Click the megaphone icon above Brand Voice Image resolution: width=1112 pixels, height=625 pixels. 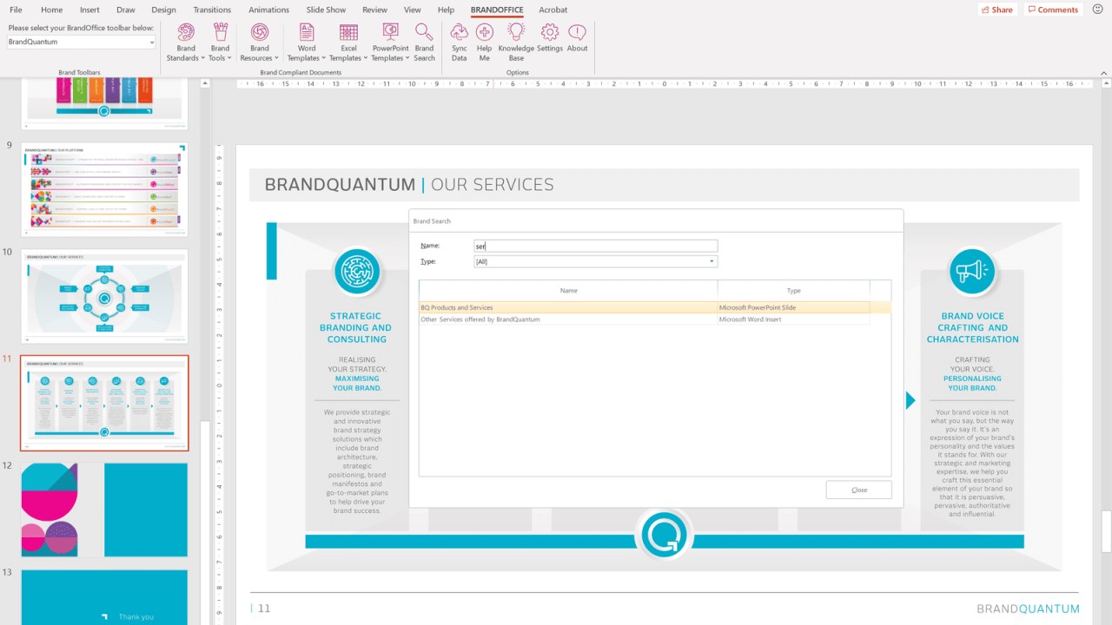click(972, 272)
